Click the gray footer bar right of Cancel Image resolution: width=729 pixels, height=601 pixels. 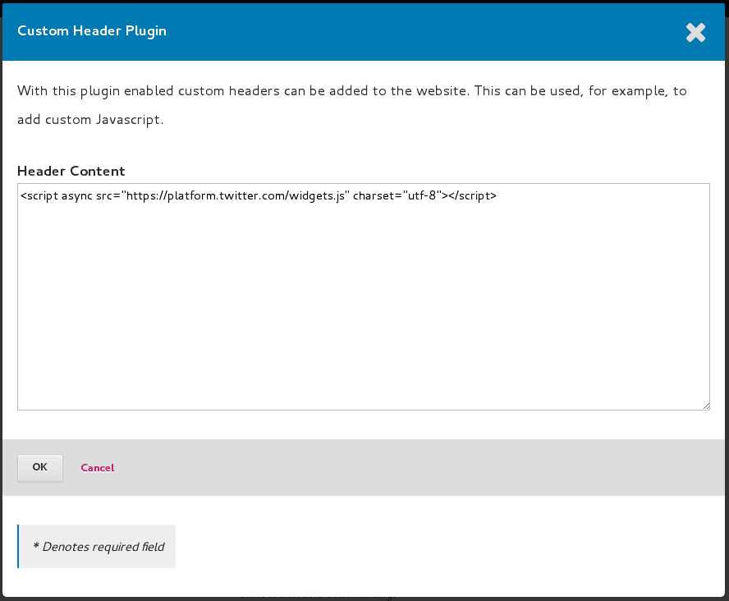click(x=410, y=467)
